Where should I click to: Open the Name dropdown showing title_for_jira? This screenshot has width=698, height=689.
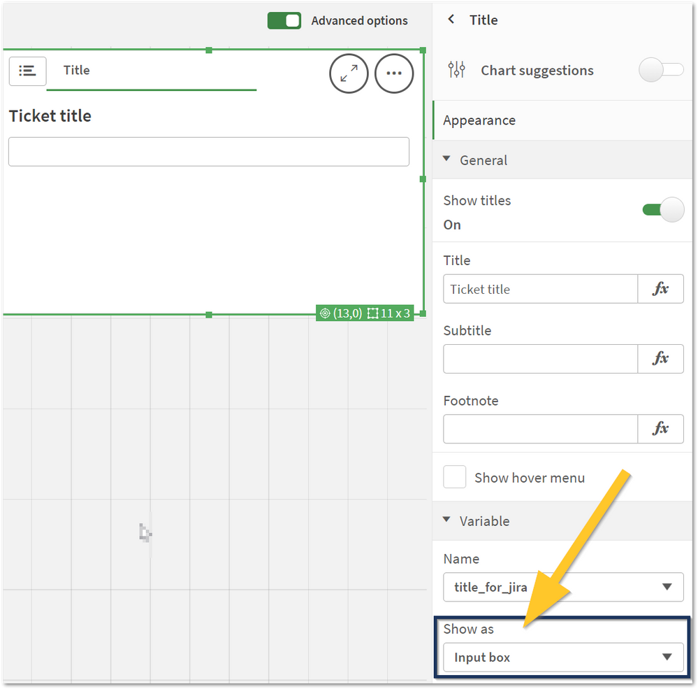coord(562,587)
